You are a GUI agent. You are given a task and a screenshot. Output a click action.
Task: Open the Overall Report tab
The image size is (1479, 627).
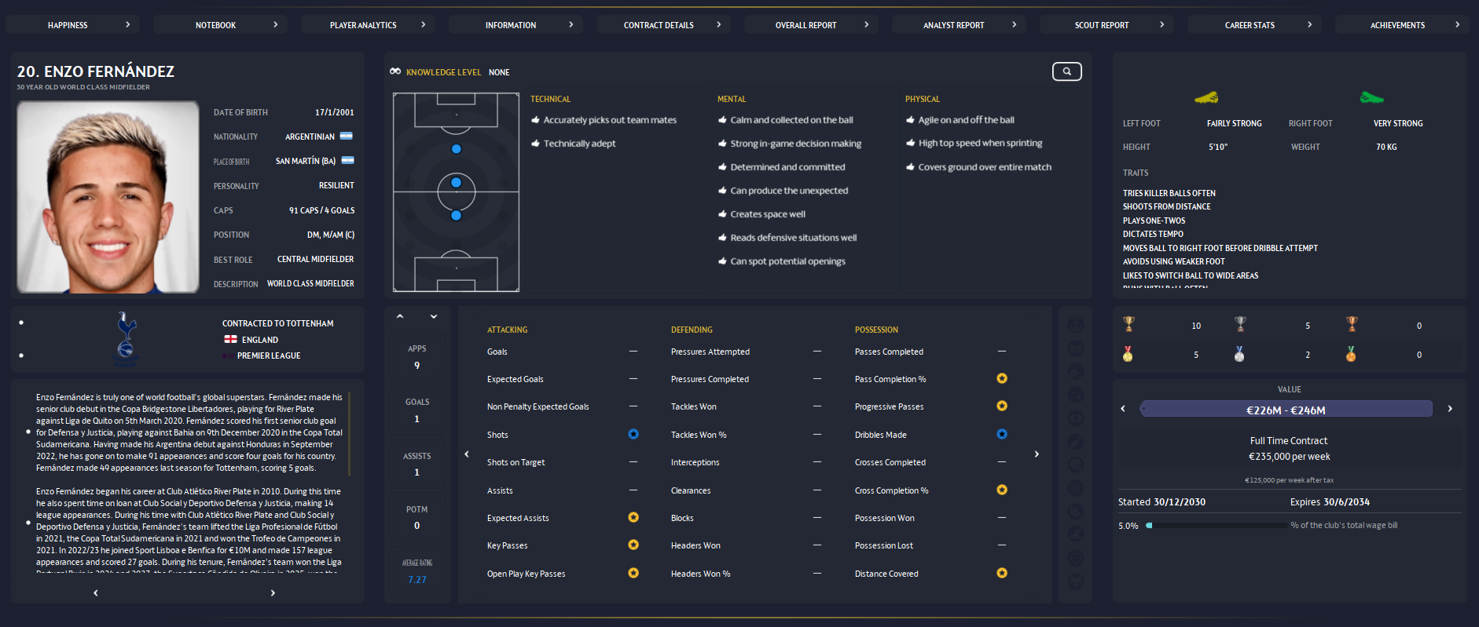pyautogui.click(x=812, y=25)
